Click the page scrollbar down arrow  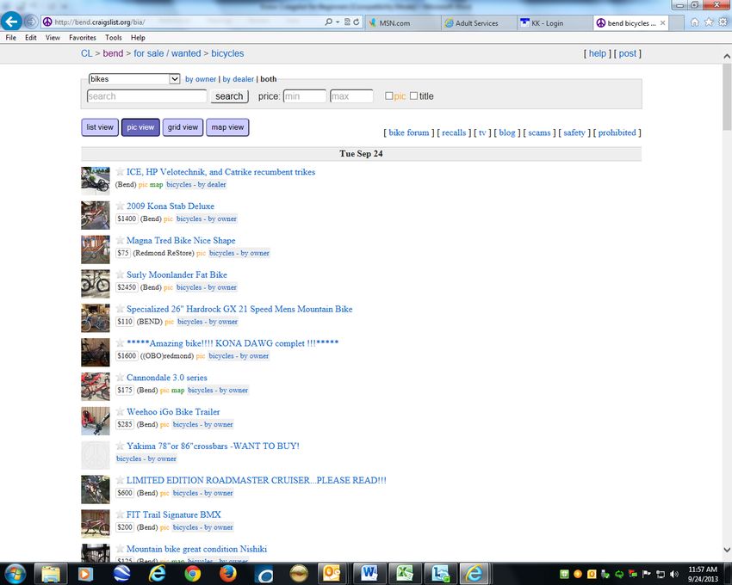coord(727,550)
